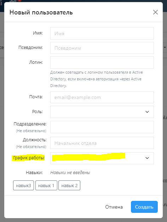
Task: Click the Навыки не введены text
Action: coord(70,172)
